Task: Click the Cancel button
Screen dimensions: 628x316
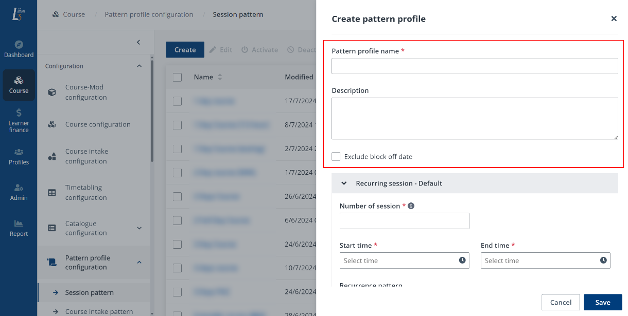Action: pyautogui.click(x=561, y=302)
